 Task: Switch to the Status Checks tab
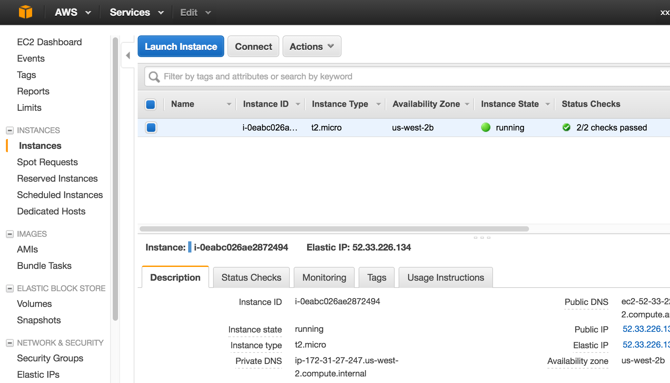coord(251,277)
